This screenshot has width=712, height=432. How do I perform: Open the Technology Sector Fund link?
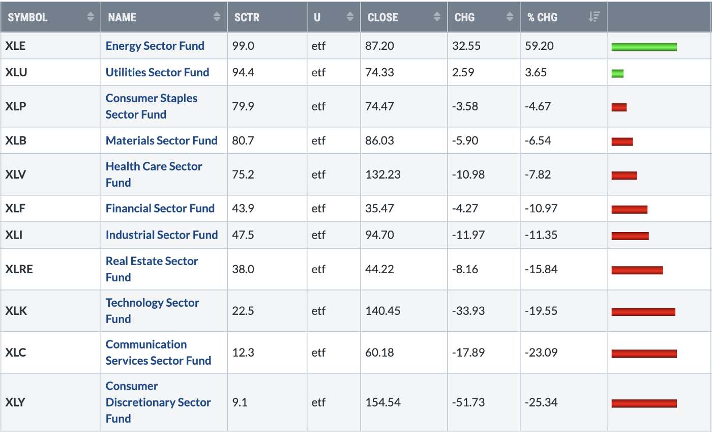pyautogui.click(x=152, y=310)
